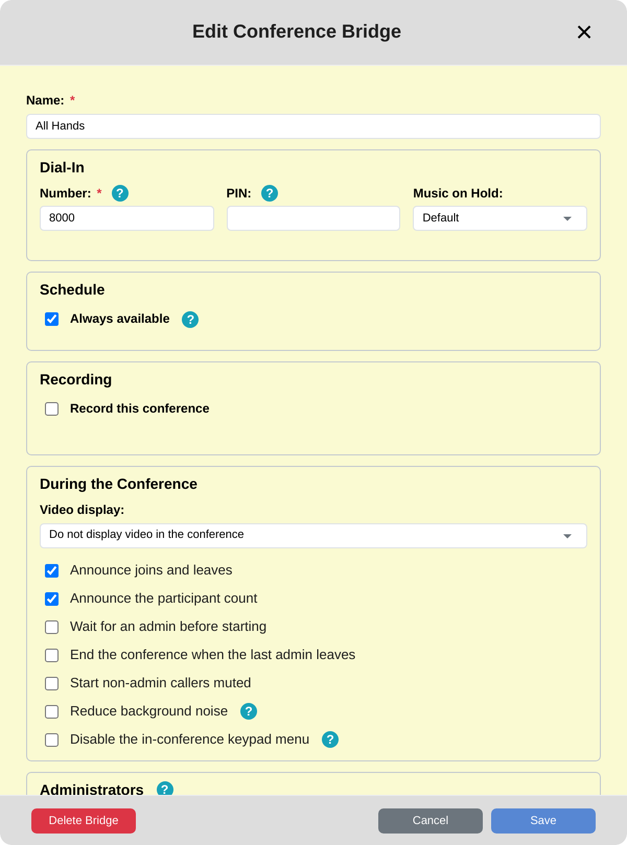Close the Edit Conference Bridge dialog

coord(584,32)
